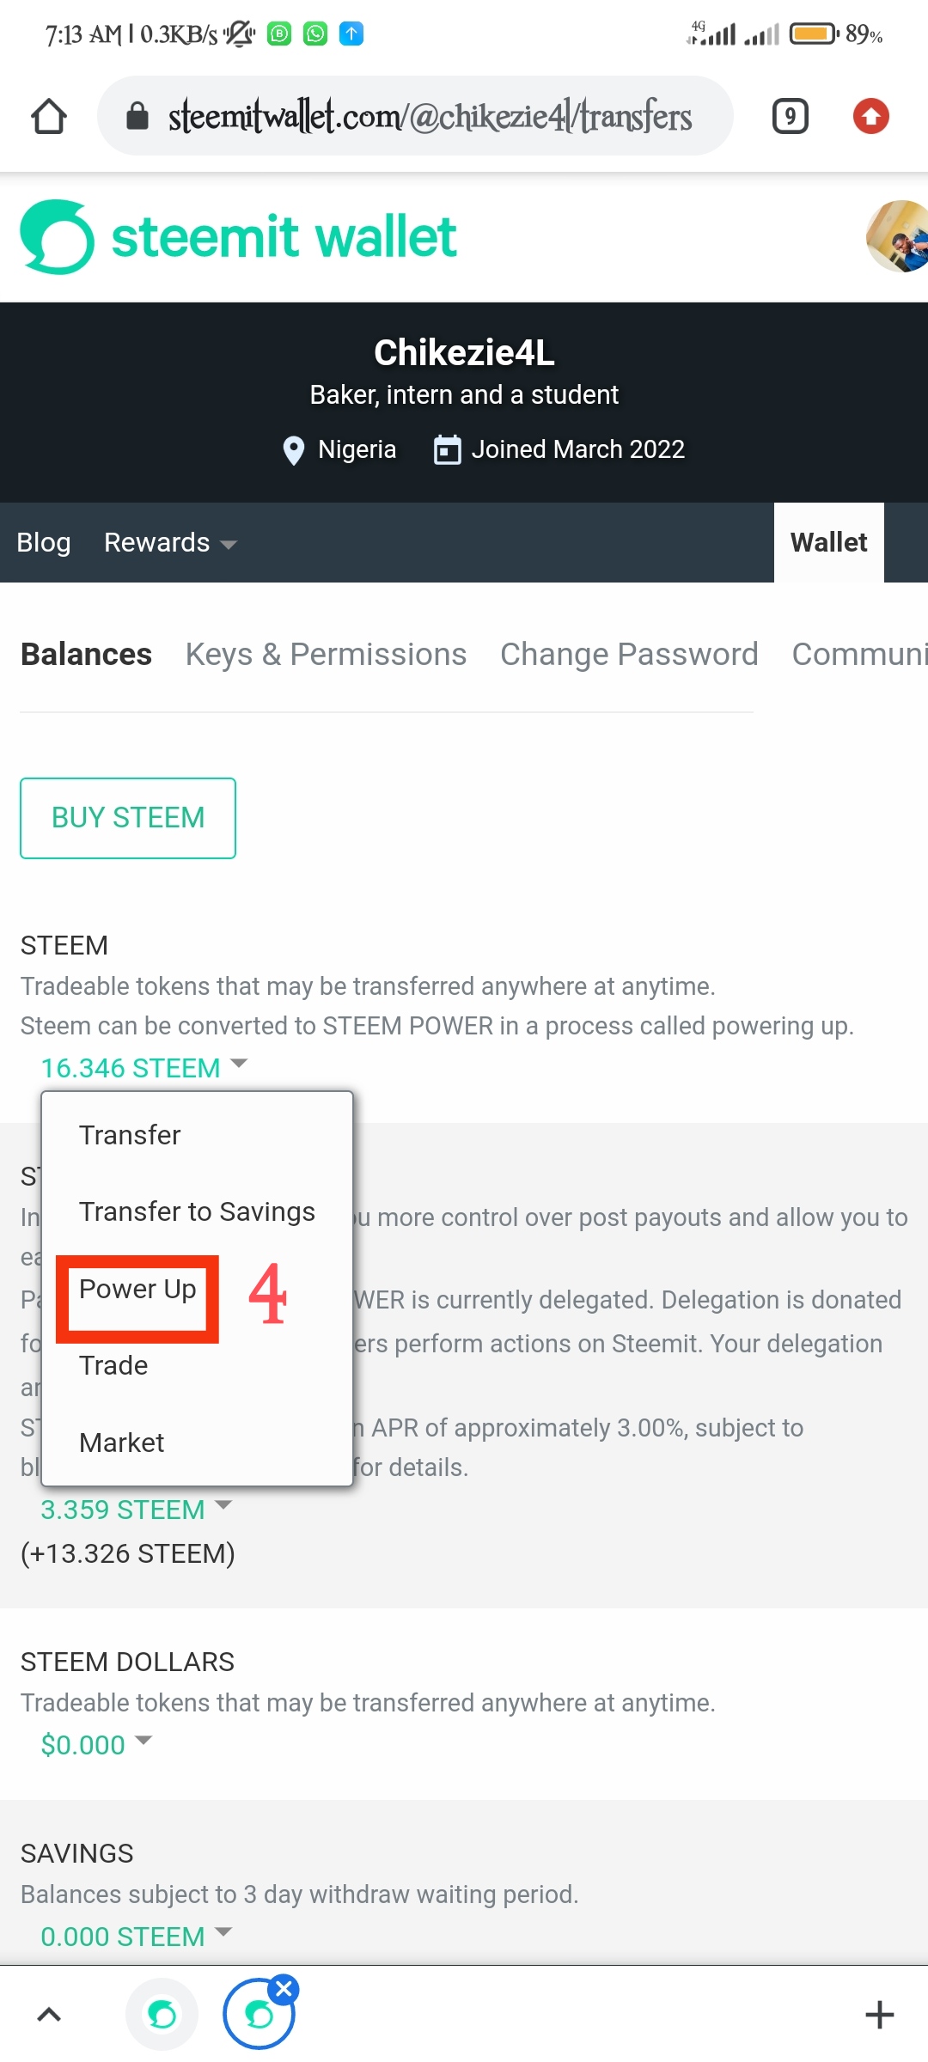928x2062 pixels.
Task: Tap the red upload arrow browser icon
Action: (870, 116)
